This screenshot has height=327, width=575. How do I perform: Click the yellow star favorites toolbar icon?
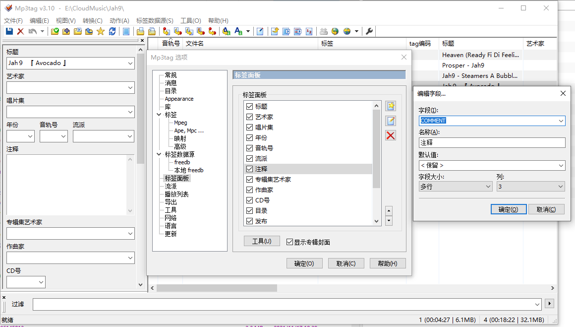click(x=101, y=31)
